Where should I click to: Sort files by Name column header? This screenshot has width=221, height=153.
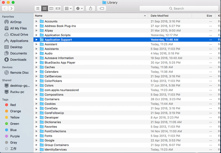(88, 16)
